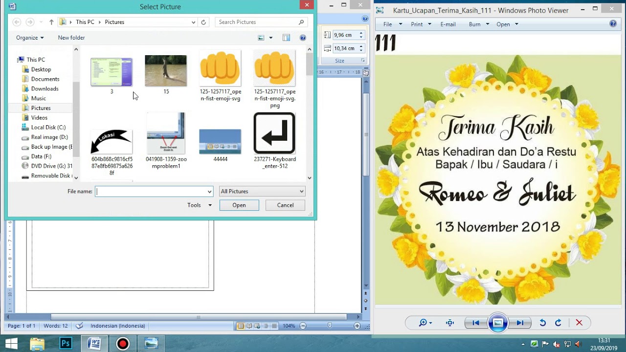The width and height of the screenshot is (626, 352).
Task: Go to next photo in Photo Viewer
Action: [x=520, y=323]
